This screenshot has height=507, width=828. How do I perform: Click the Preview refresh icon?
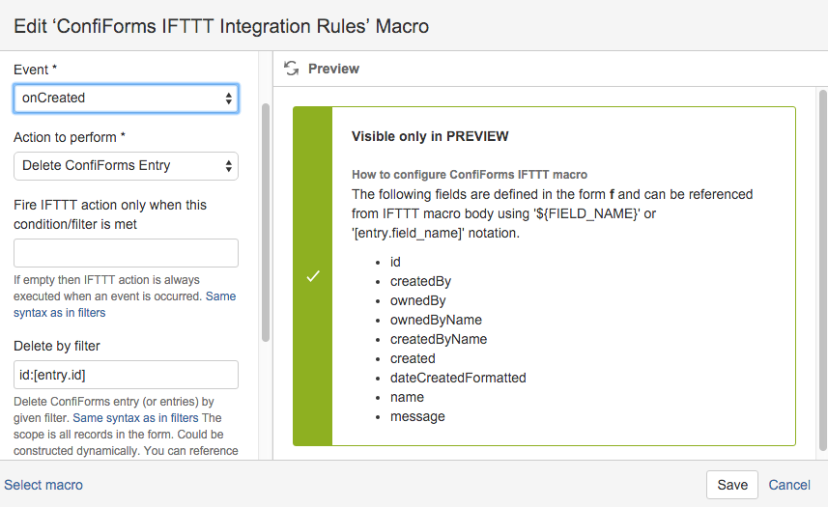pos(291,68)
